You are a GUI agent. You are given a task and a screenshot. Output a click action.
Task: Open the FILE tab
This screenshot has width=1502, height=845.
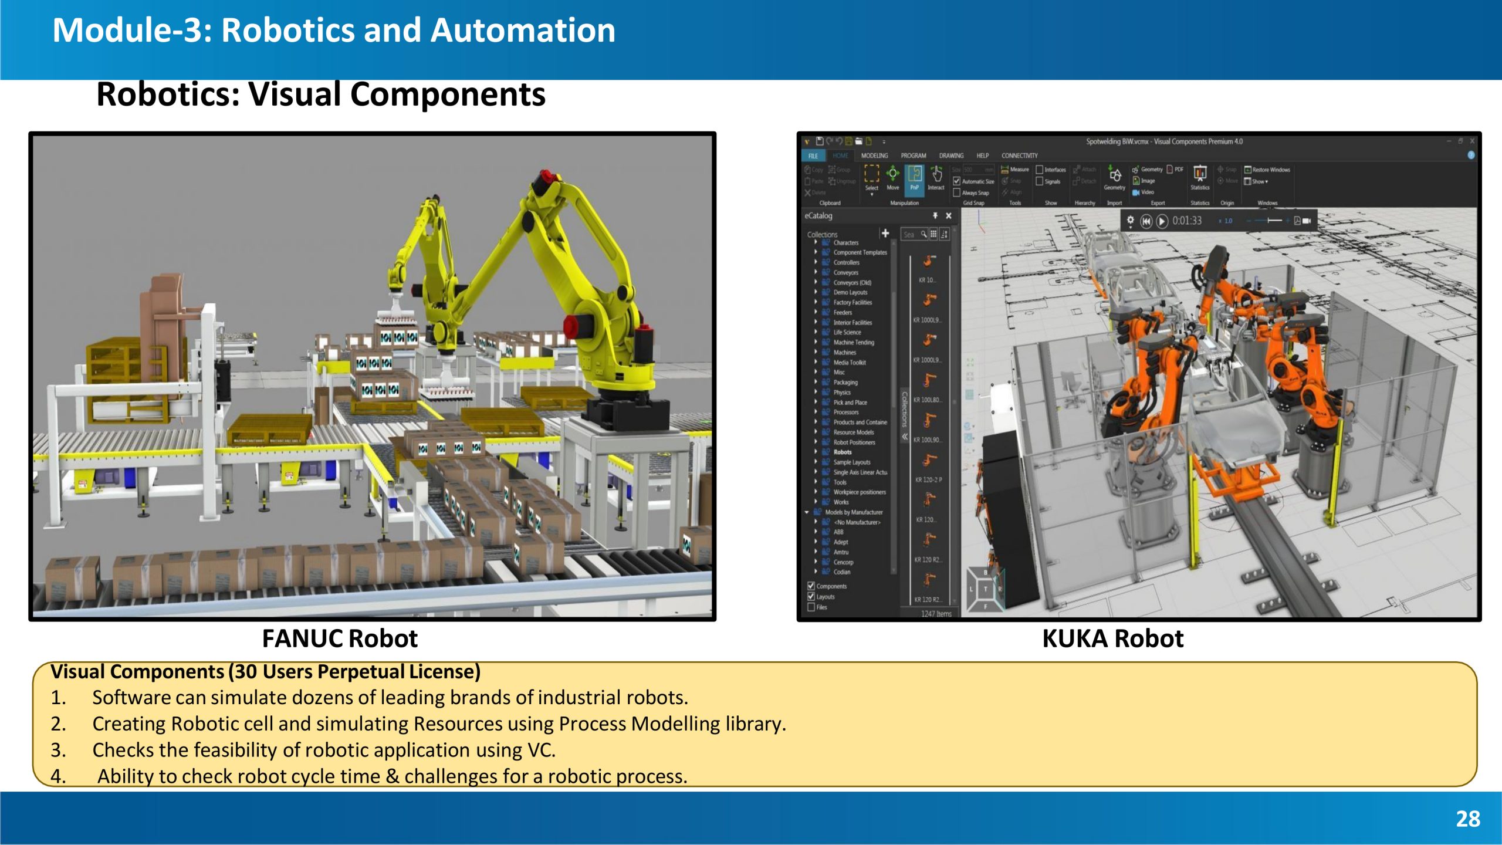click(813, 156)
